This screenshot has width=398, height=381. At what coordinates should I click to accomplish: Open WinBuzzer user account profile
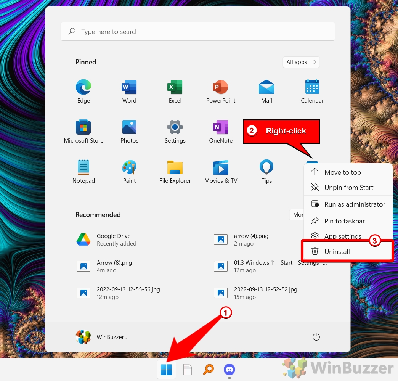coord(101,337)
